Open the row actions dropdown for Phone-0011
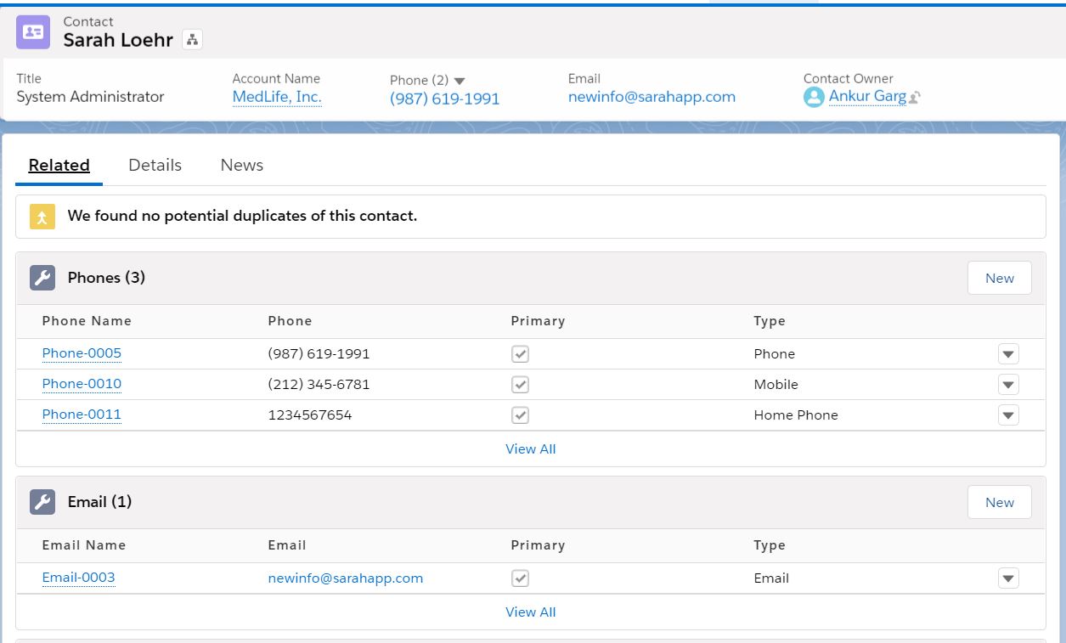Viewport: 1066px width, 643px height. pos(1007,415)
